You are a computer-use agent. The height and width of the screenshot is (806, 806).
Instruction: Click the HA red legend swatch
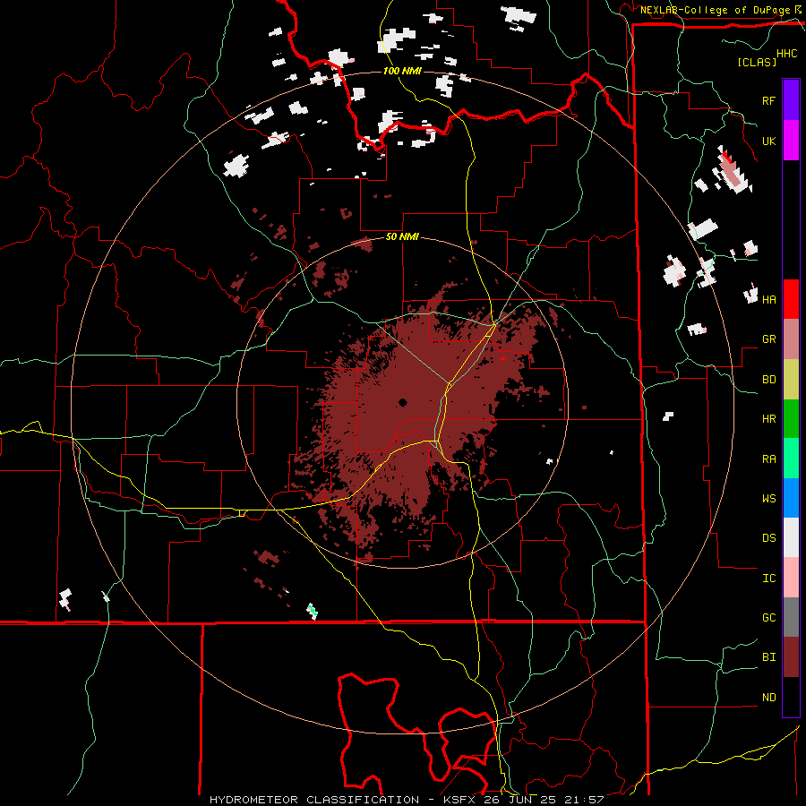point(791,299)
